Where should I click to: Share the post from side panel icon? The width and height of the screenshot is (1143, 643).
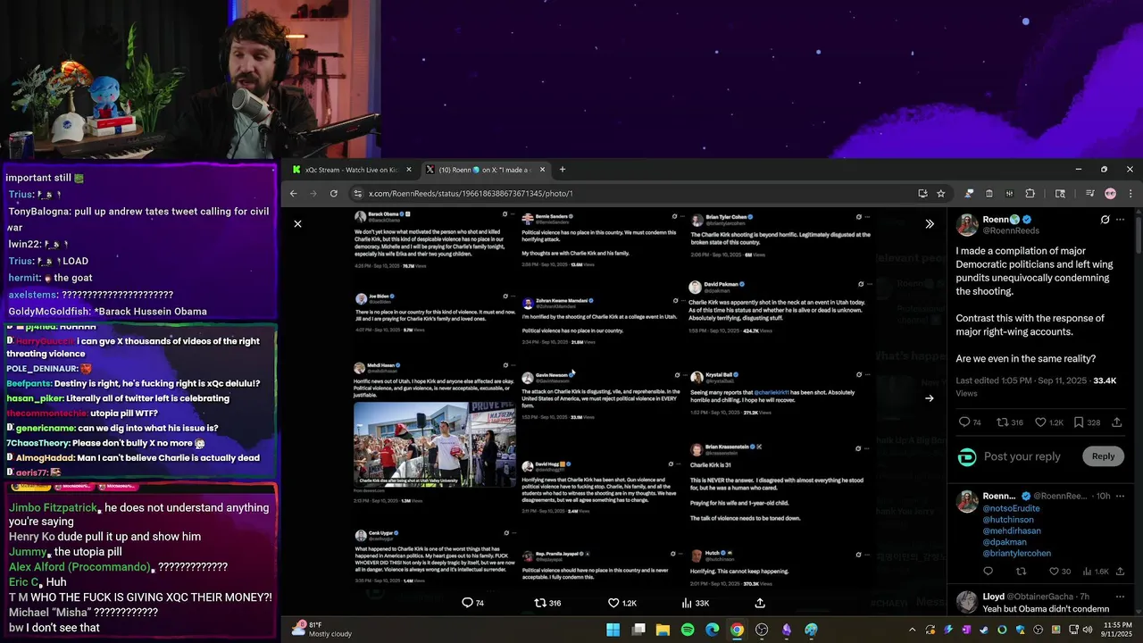tap(1115, 422)
